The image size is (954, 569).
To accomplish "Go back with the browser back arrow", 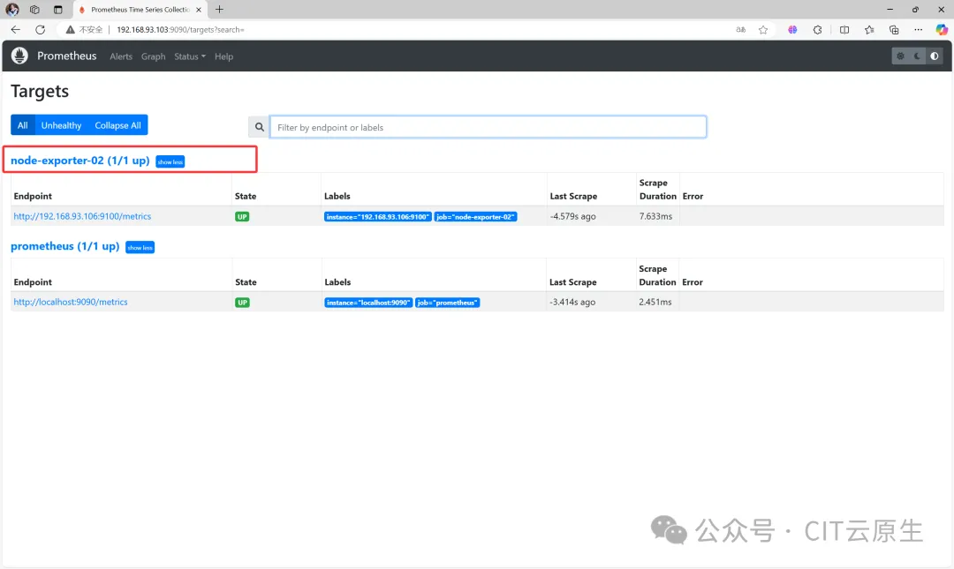I will [x=16, y=29].
